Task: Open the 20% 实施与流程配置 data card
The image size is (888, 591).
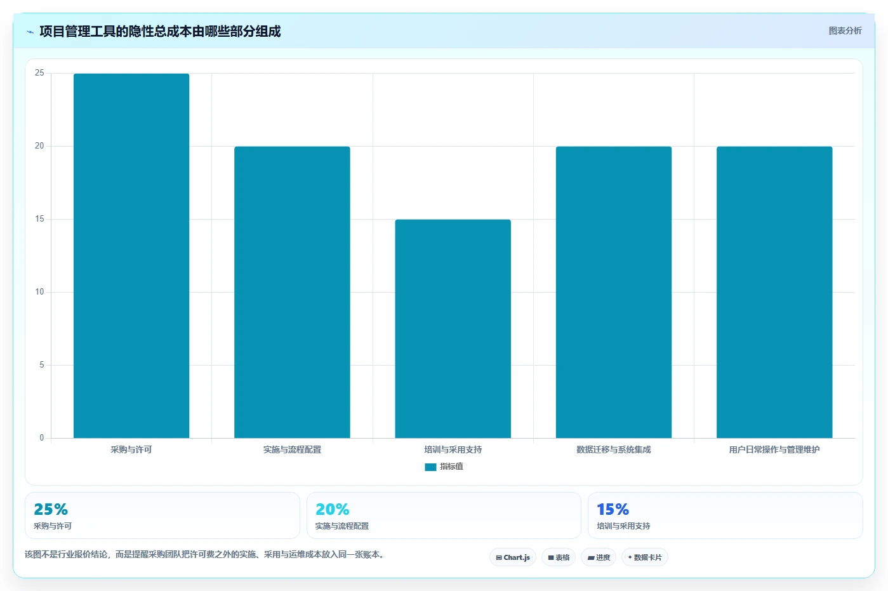Action: tap(444, 515)
